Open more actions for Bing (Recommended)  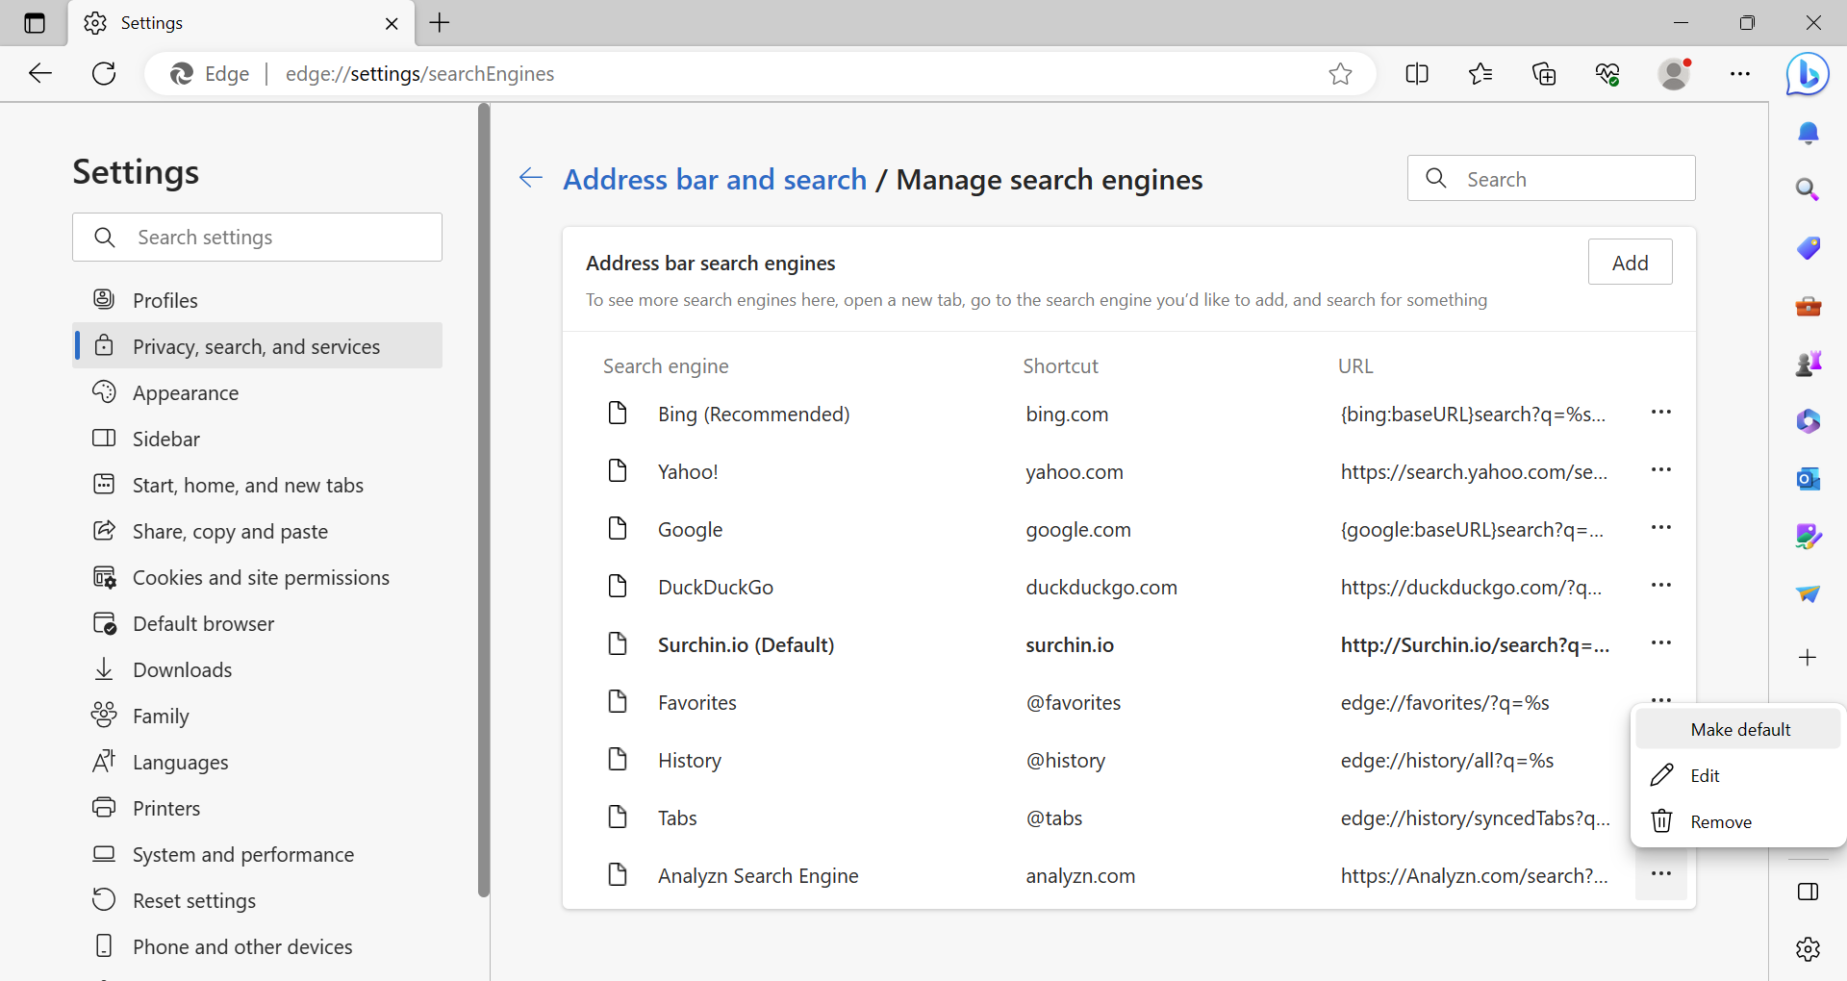tap(1661, 413)
